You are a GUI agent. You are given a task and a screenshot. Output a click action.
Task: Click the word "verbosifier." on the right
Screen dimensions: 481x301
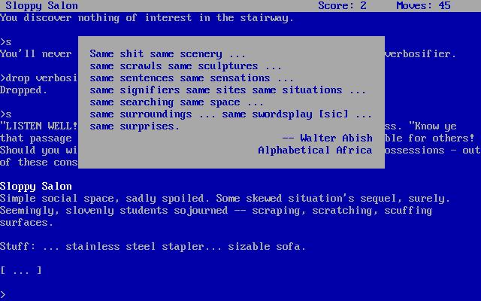tap(420, 53)
